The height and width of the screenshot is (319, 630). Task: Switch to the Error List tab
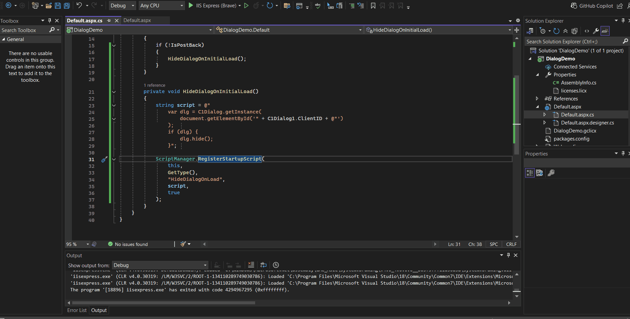point(77,310)
